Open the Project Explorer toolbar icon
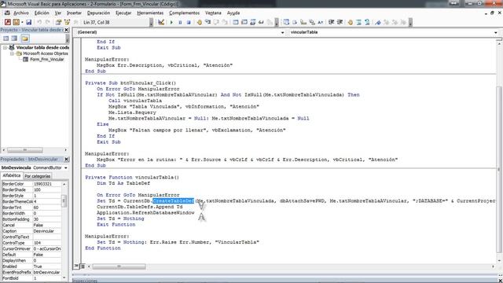The image size is (503, 283). (x=58, y=22)
